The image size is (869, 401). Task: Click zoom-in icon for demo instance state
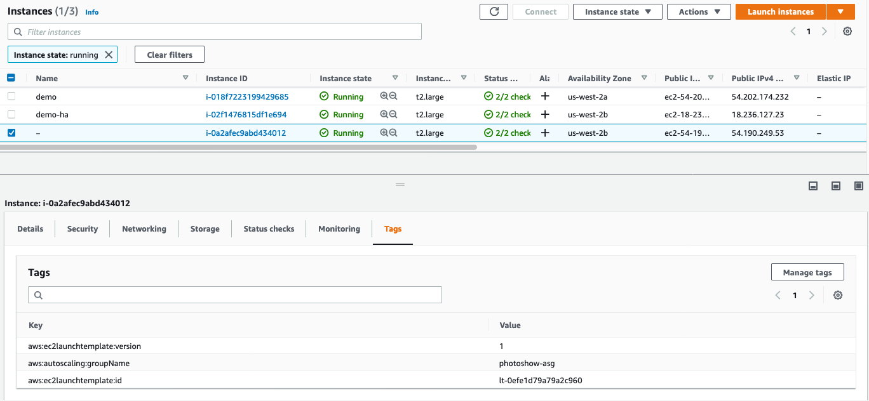click(x=384, y=97)
